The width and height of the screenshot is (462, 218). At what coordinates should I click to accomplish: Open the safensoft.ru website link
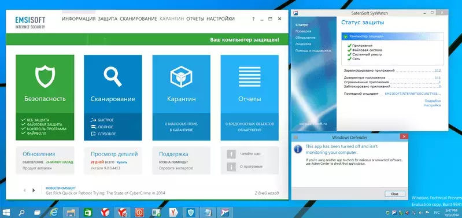(x=313, y=124)
